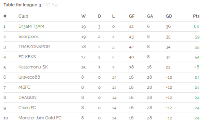Click the Club column header
Image resolution: width=208 pixels, height=124 pixels.
(23, 16)
